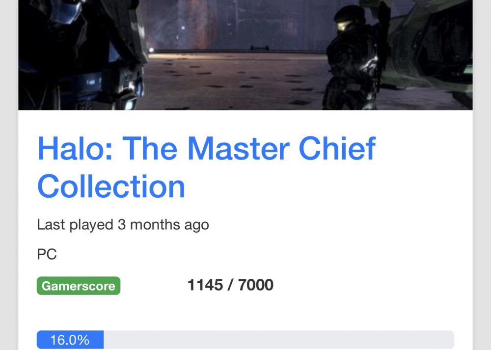Click the Halo banner image

245,55
